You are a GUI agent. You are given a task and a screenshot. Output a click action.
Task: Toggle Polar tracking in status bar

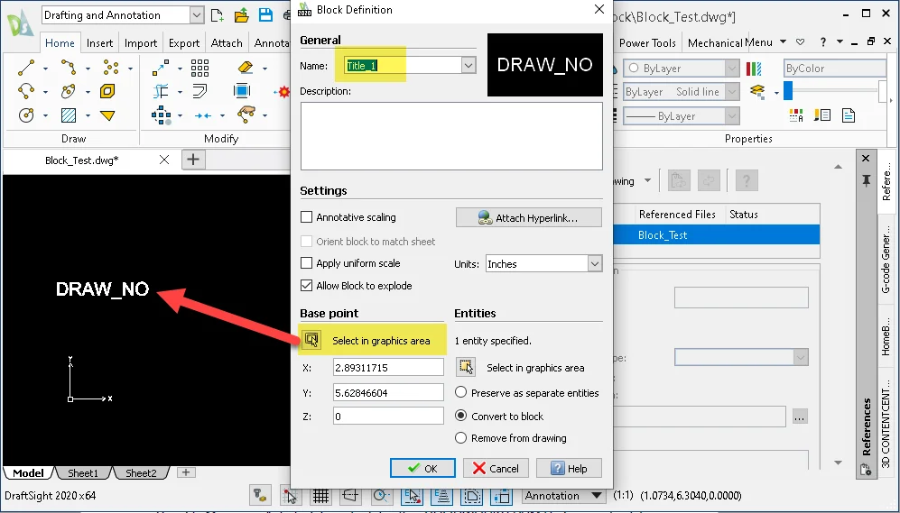tap(381, 496)
